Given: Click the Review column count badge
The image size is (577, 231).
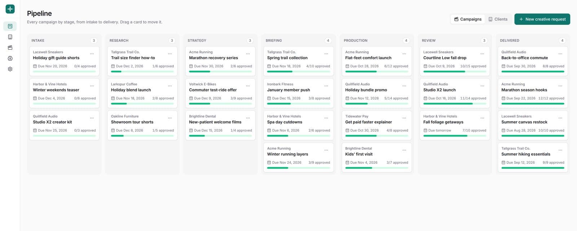Looking at the screenshot, I should 484,40.
